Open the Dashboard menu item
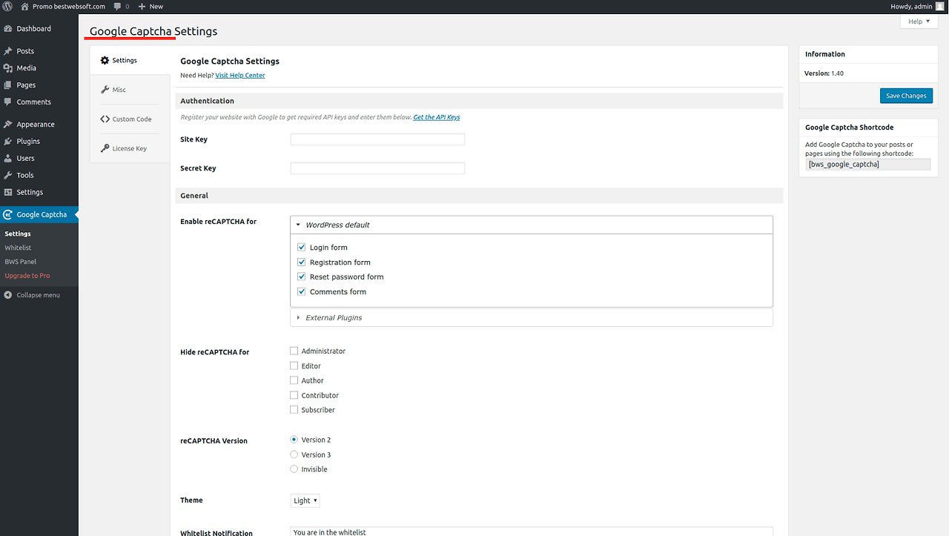949x536 pixels. [39, 28]
